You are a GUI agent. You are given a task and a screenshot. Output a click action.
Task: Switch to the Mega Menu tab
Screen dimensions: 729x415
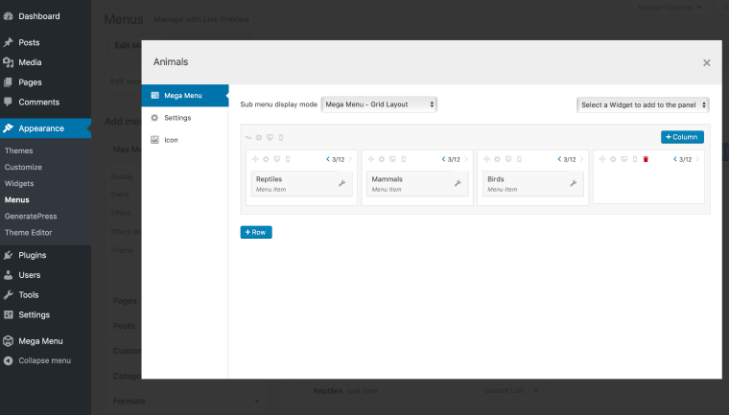coord(185,95)
